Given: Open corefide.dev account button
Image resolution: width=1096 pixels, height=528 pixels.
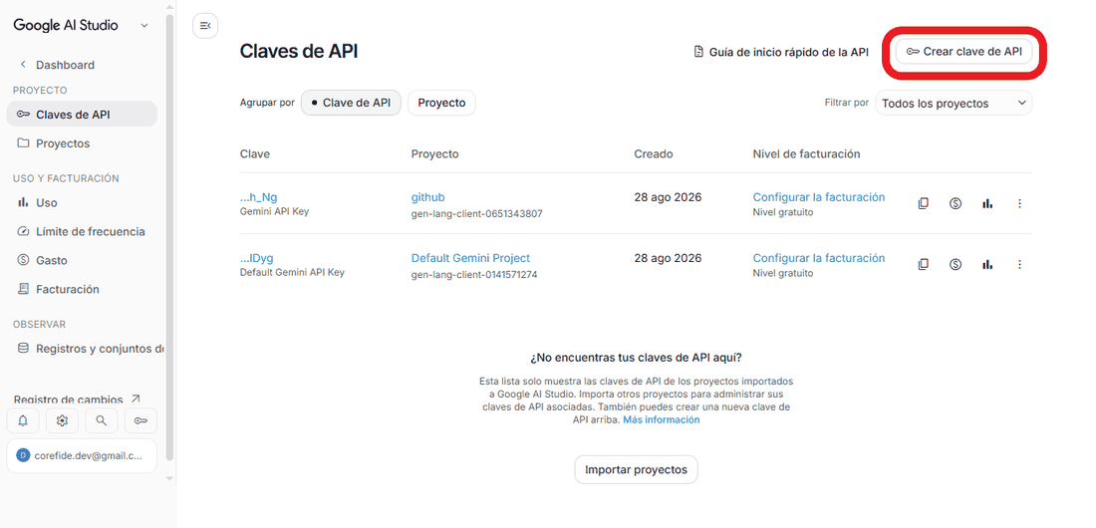Looking at the screenshot, I should [82, 455].
